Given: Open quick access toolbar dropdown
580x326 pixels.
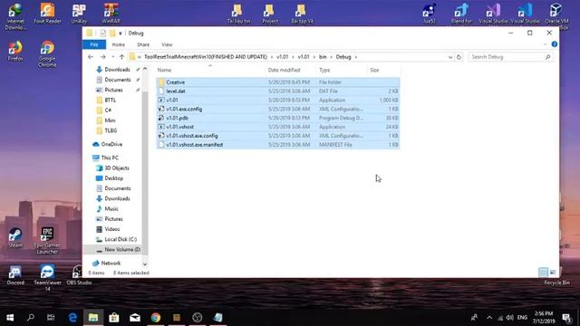Looking at the screenshot, I should 121,34.
